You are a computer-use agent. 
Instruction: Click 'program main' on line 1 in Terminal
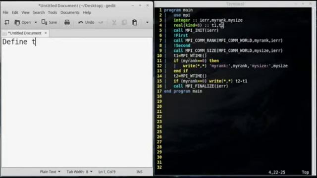tap(178, 10)
